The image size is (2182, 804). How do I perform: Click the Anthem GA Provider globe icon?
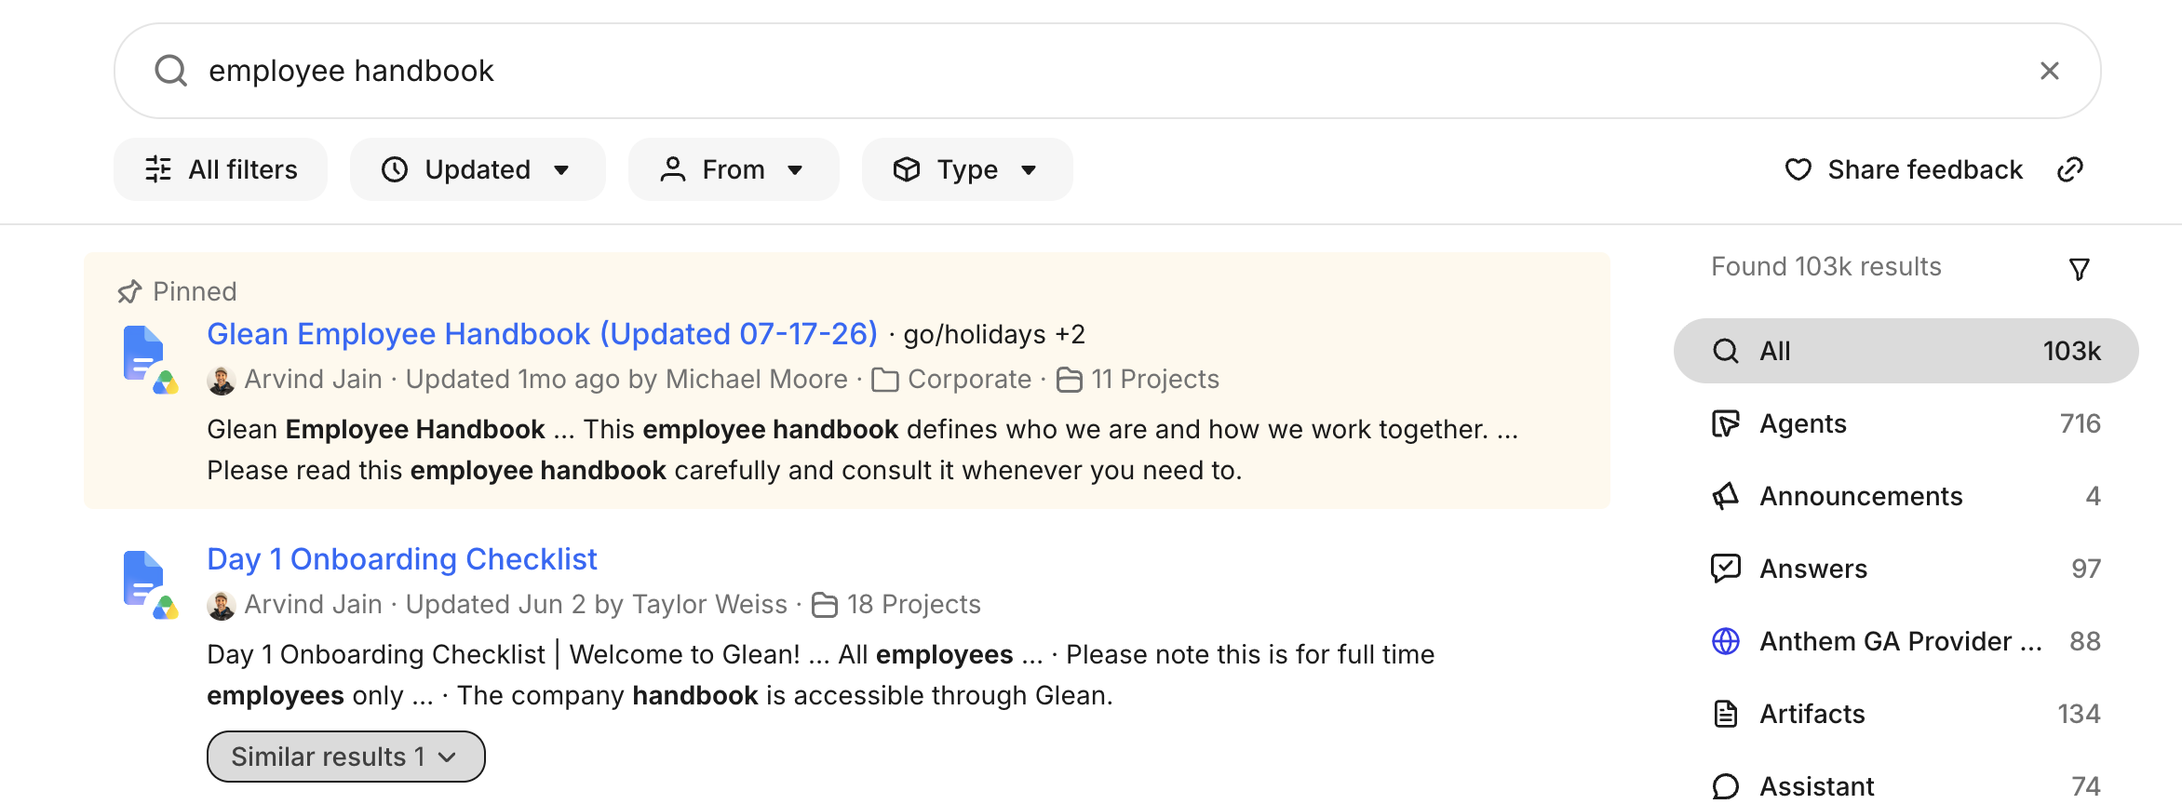[x=1726, y=641]
